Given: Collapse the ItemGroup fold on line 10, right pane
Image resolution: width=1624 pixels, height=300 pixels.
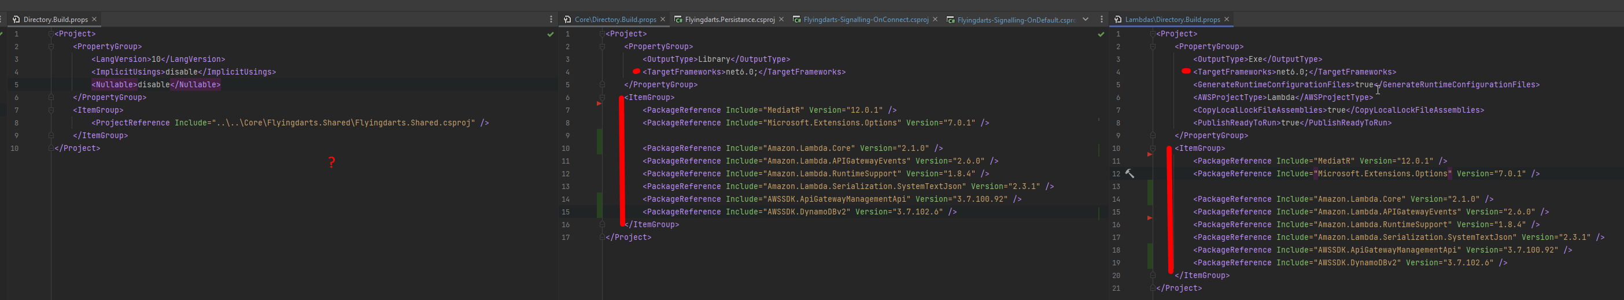Looking at the screenshot, I should (1153, 148).
